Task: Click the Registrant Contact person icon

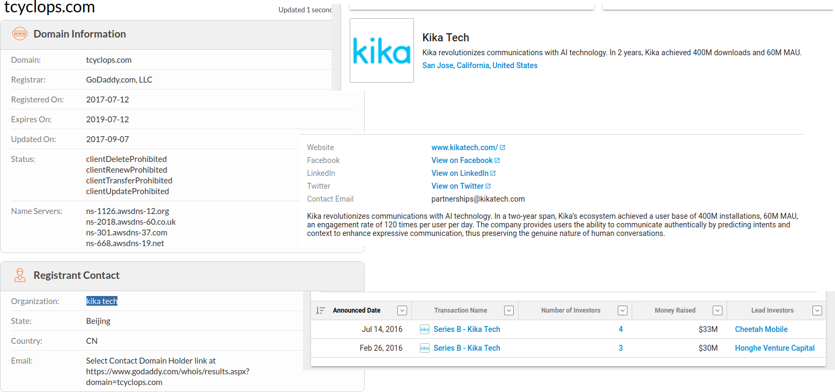Action: tap(20, 275)
